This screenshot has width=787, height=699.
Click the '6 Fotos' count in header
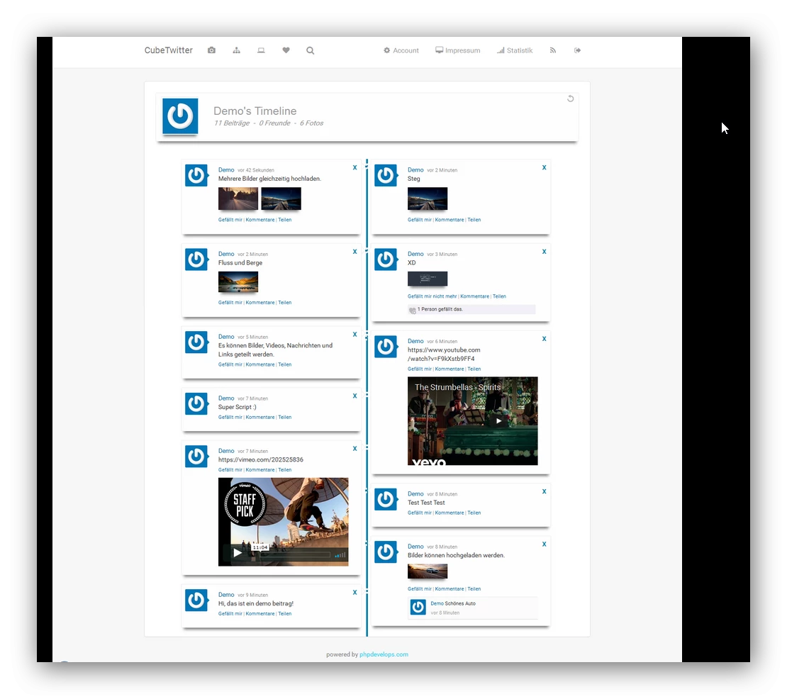click(x=311, y=123)
